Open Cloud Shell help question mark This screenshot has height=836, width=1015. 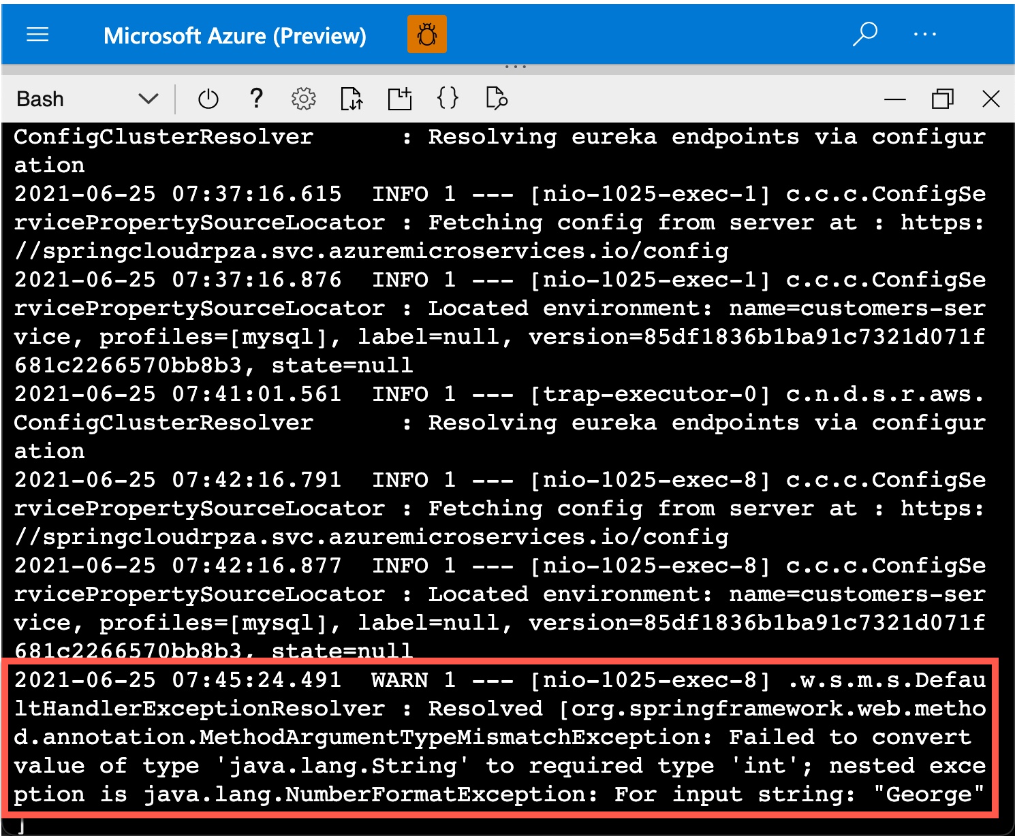(x=256, y=99)
